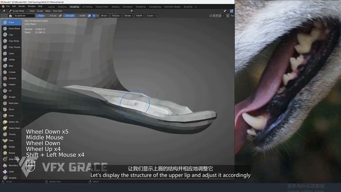The width and height of the screenshot is (341, 192).
Task: Select the Crease brush
Action: 11,72
